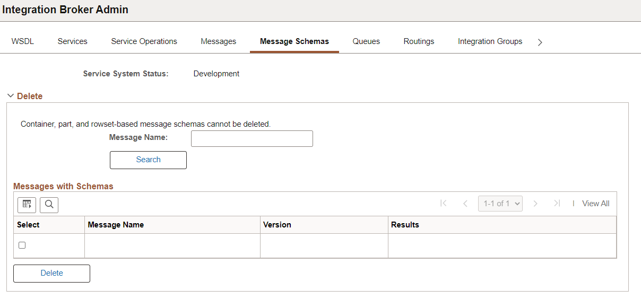This screenshot has height=299, width=641.
Task: Click the grid find magnifier icon
Action: click(49, 204)
